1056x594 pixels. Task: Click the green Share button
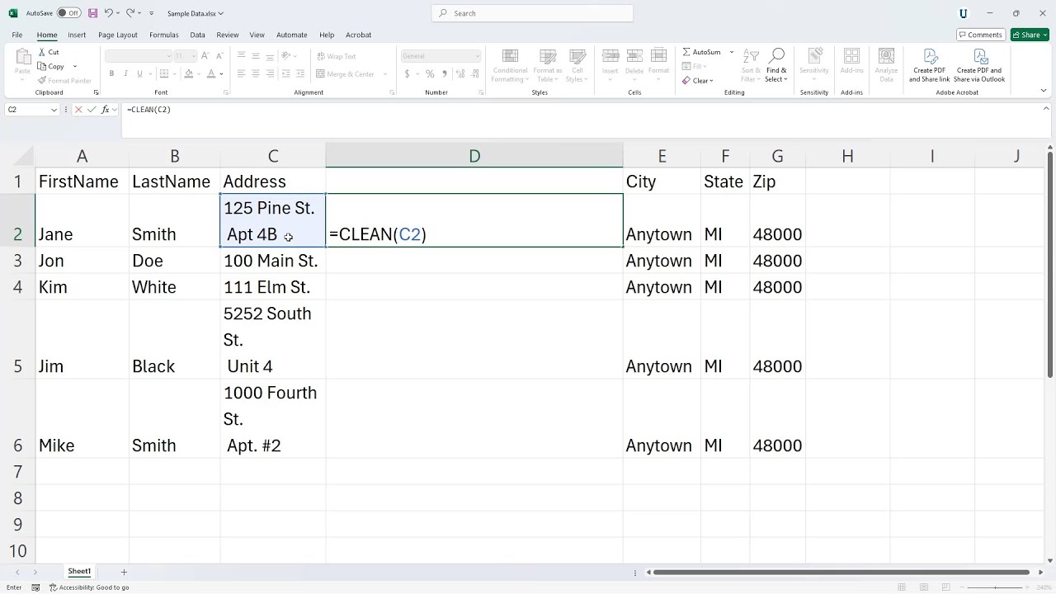(1029, 35)
